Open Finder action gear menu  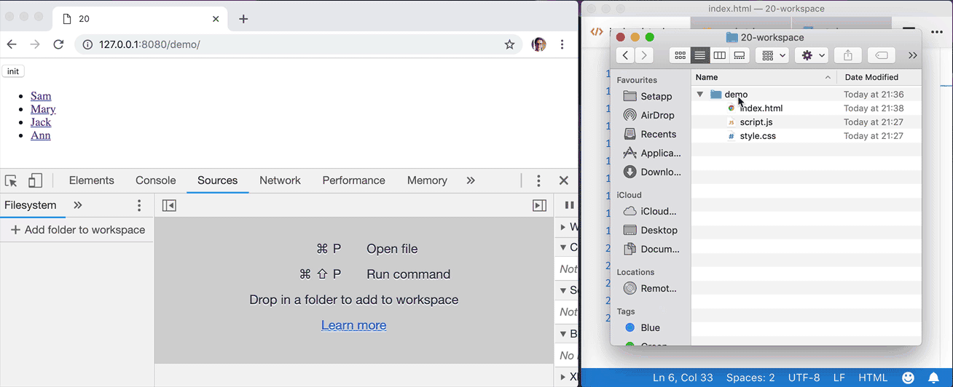812,55
